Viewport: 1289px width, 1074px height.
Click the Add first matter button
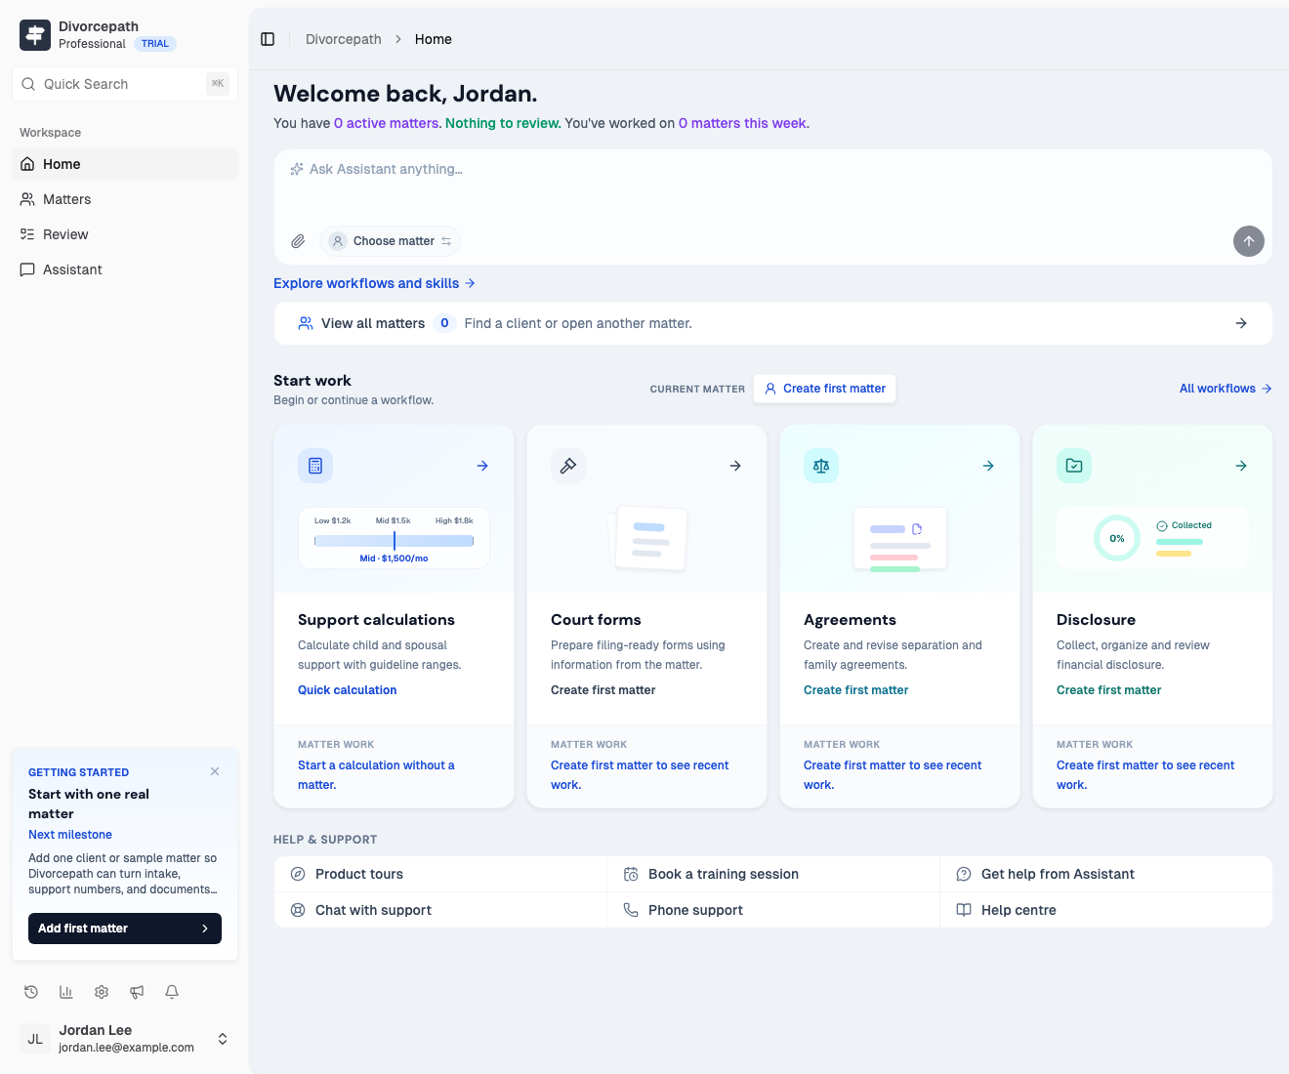pos(125,929)
